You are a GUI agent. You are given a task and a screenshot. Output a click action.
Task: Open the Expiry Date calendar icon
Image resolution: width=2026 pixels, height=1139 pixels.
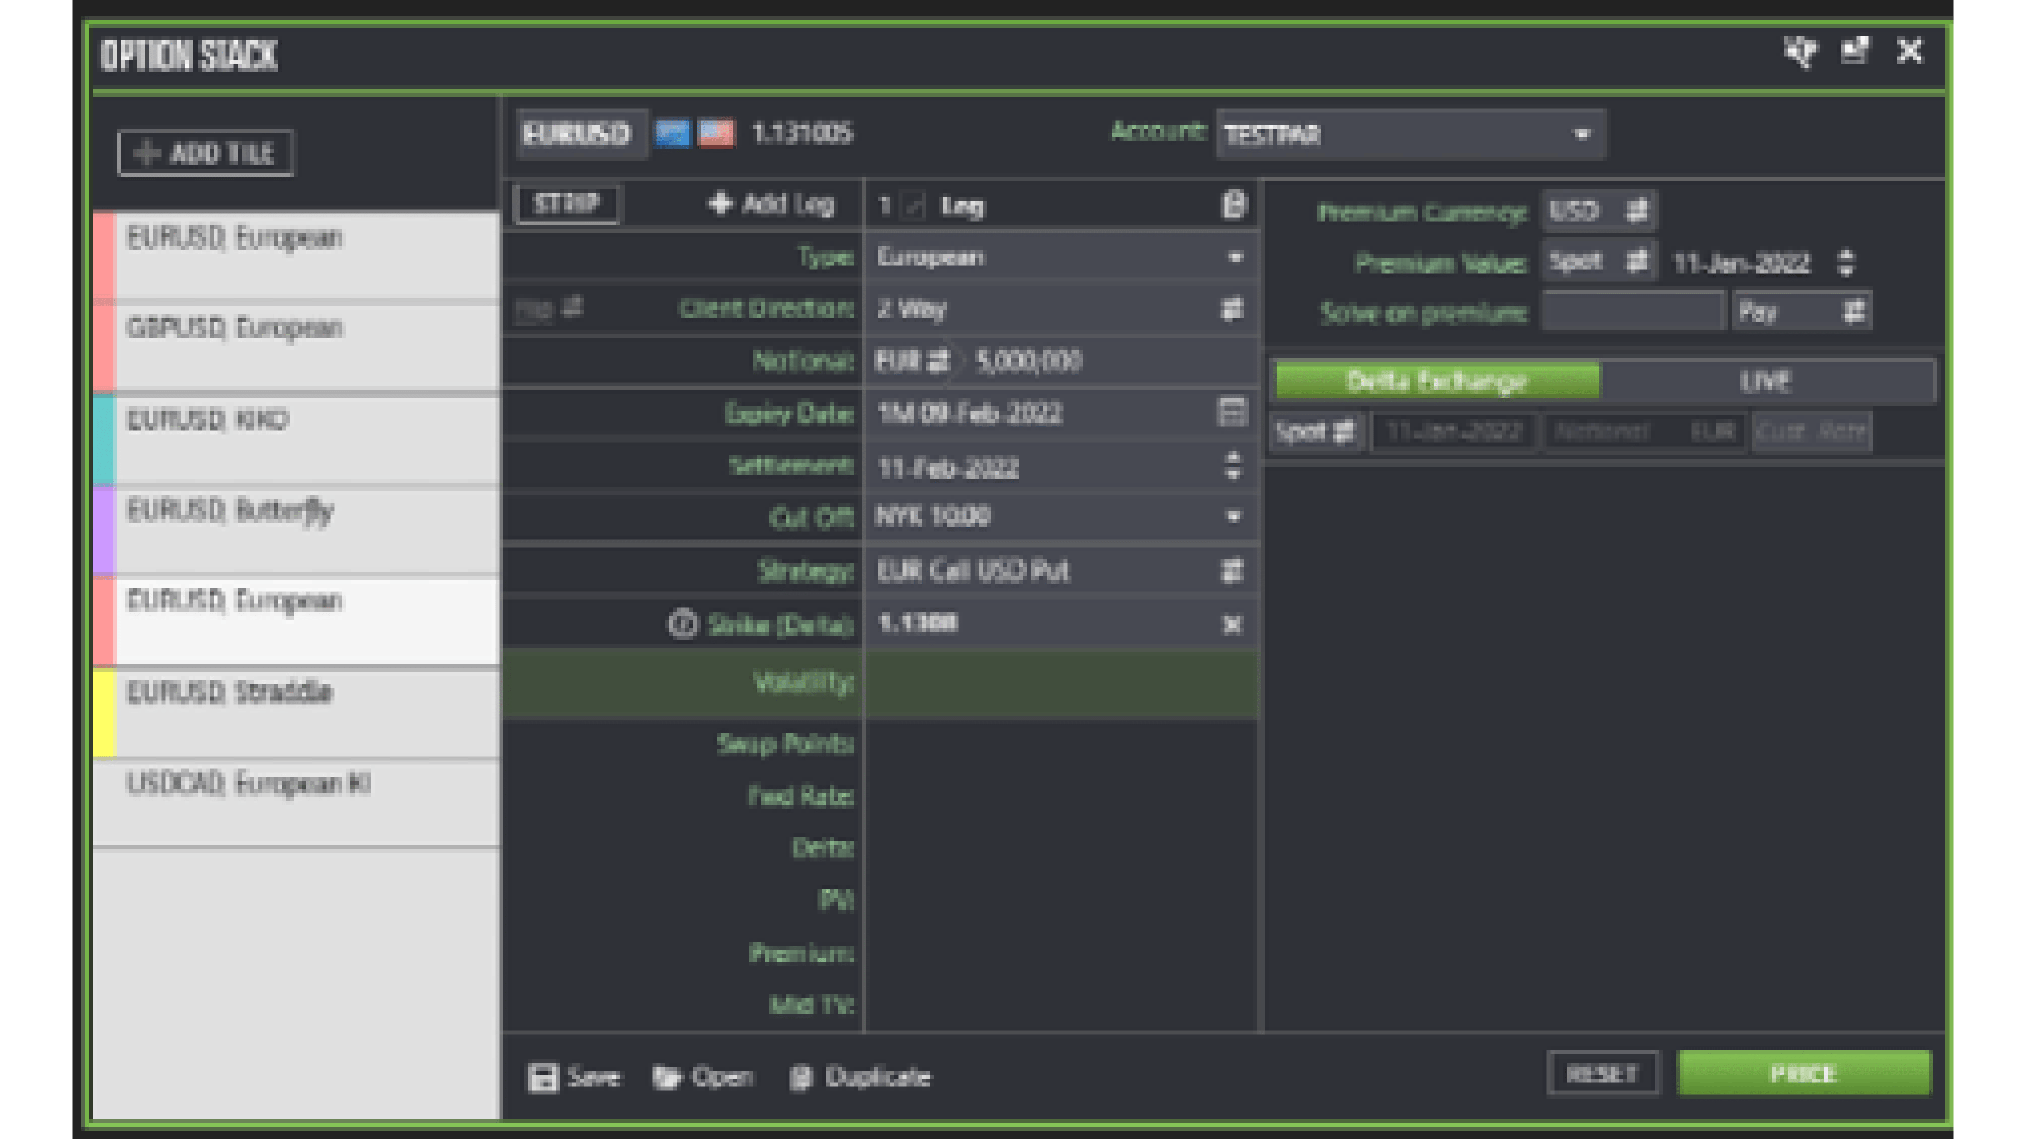[1232, 411]
